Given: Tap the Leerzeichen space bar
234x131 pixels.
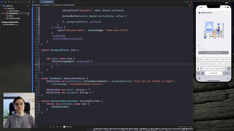Looking at the screenshot, I should coord(214,73).
